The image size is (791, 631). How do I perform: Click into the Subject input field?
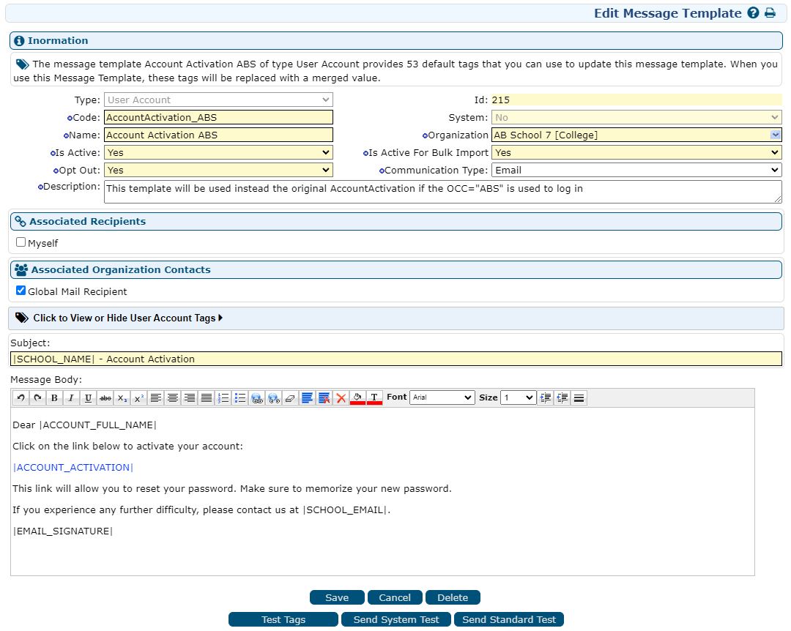[395, 359]
